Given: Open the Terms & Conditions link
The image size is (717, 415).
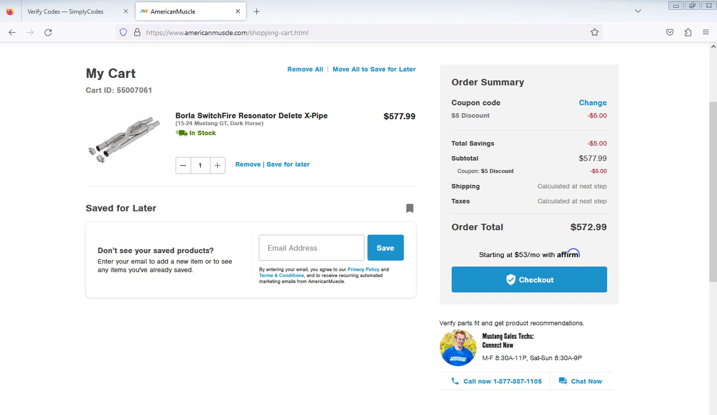Looking at the screenshot, I should coord(282,276).
